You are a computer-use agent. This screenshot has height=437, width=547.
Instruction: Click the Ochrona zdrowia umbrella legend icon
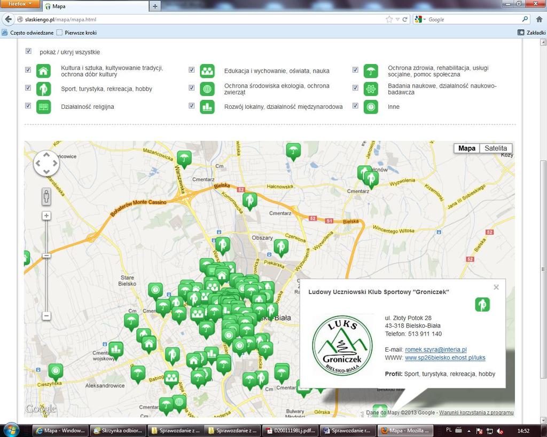371,71
